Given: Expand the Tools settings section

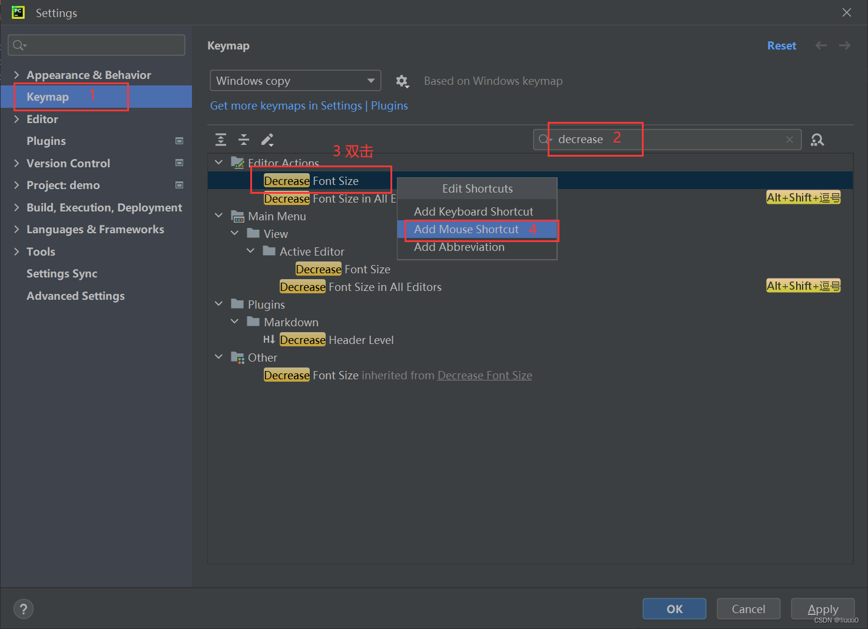Looking at the screenshot, I should (16, 251).
